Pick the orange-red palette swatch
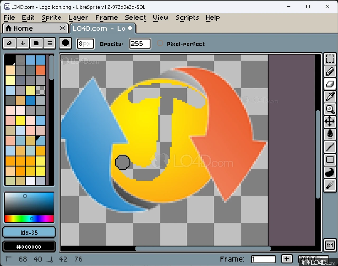 40,70
